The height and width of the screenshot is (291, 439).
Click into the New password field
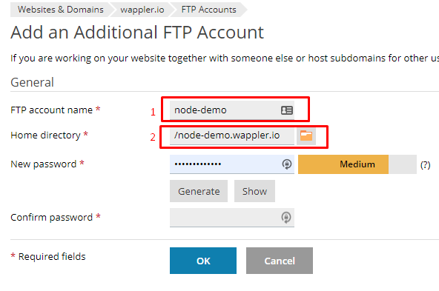(232, 164)
